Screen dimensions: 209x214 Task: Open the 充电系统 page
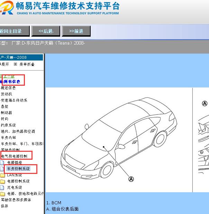click(15, 187)
